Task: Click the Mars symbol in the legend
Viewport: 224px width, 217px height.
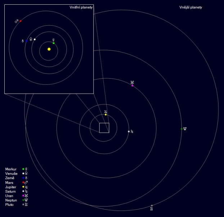Action: (x=26, y=182)
